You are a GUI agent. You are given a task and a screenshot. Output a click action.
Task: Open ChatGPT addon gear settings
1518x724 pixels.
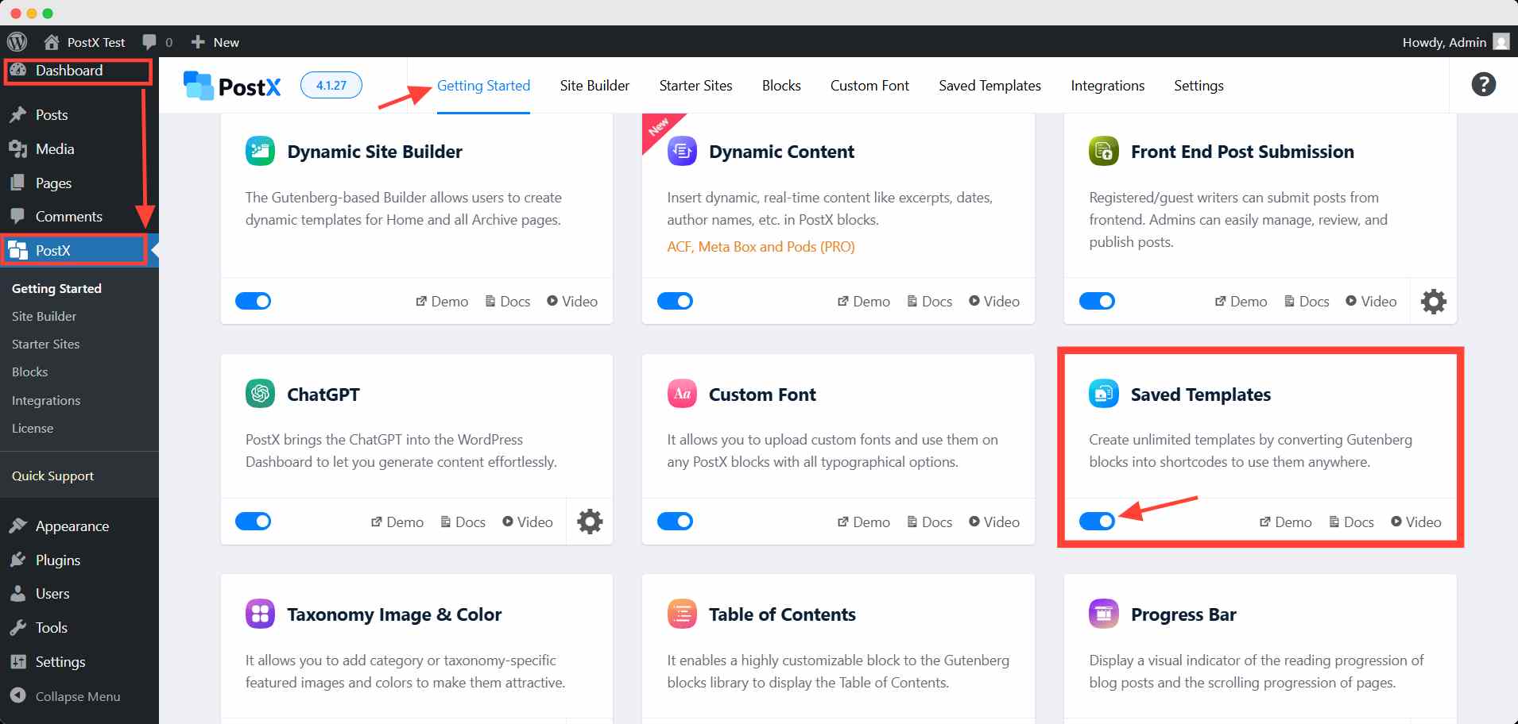(589, 522)
